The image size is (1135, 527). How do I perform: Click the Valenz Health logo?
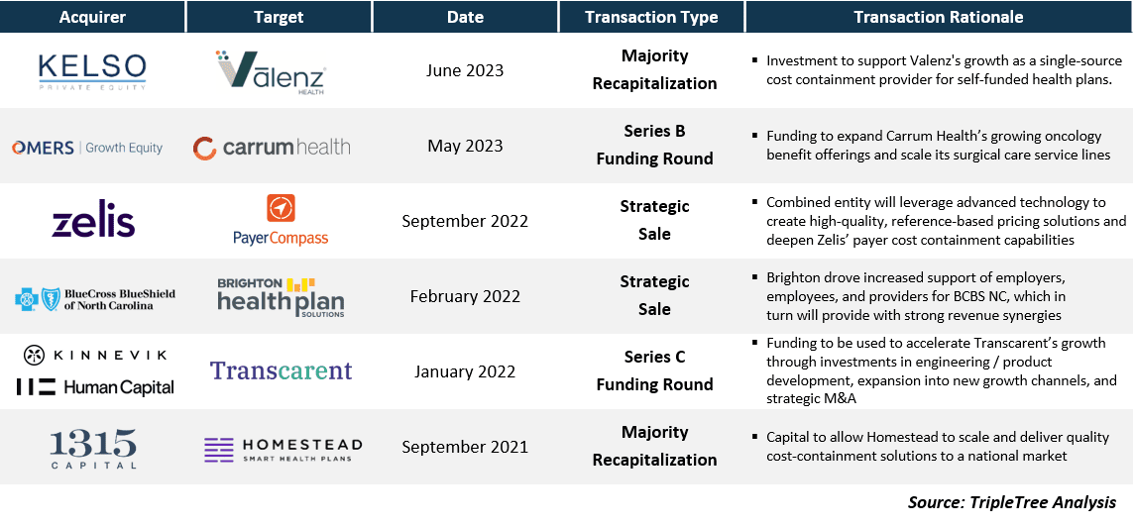[271, 72]
